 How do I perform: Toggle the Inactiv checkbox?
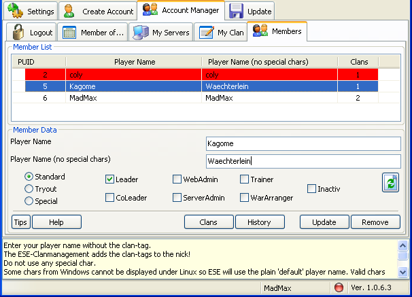point(311,188)
